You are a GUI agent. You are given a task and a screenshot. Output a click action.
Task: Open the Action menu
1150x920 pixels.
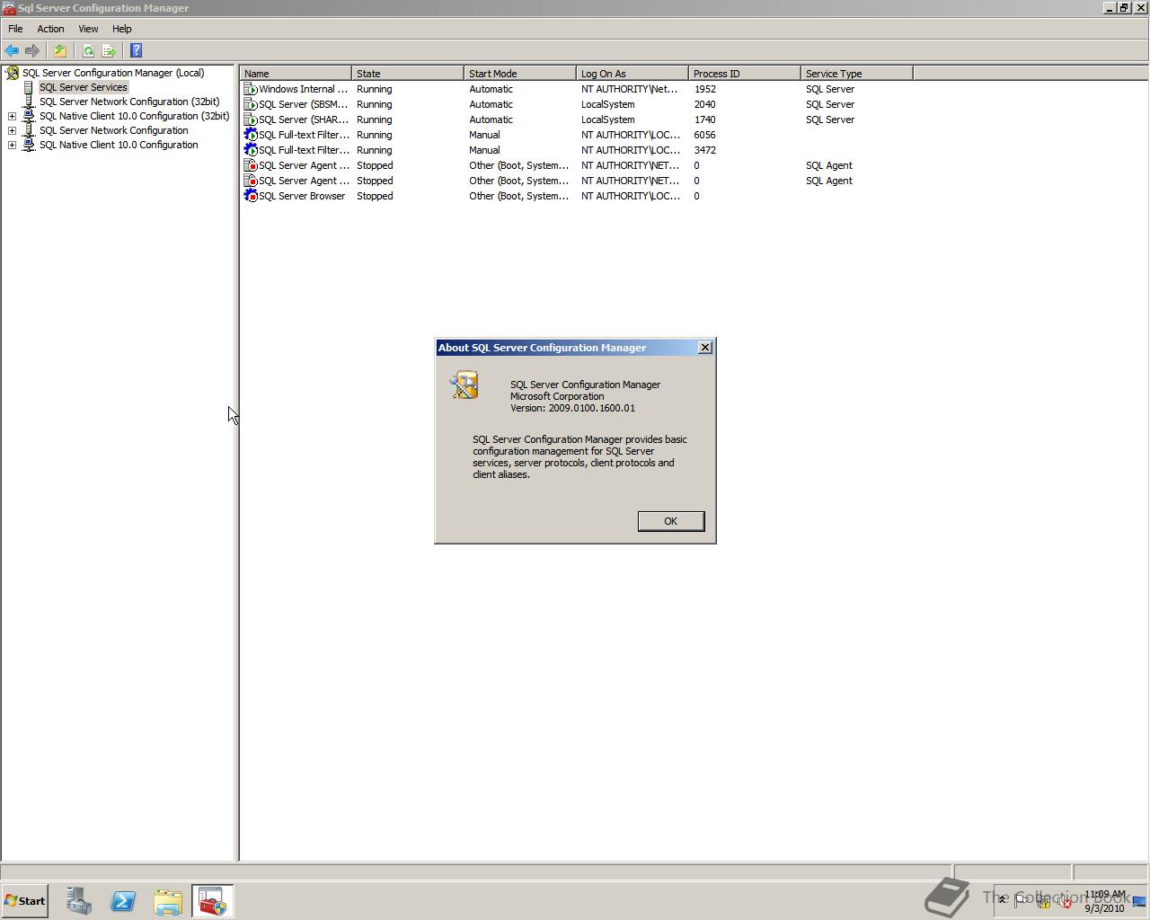click(x=50, y=29)
